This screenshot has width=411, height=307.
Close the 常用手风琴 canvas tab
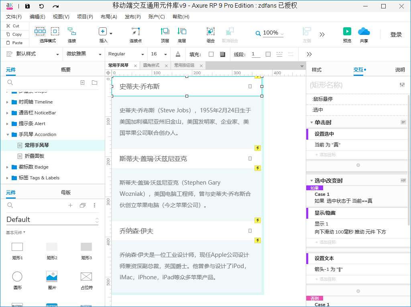pyautogui.click(x=135, y=66)
